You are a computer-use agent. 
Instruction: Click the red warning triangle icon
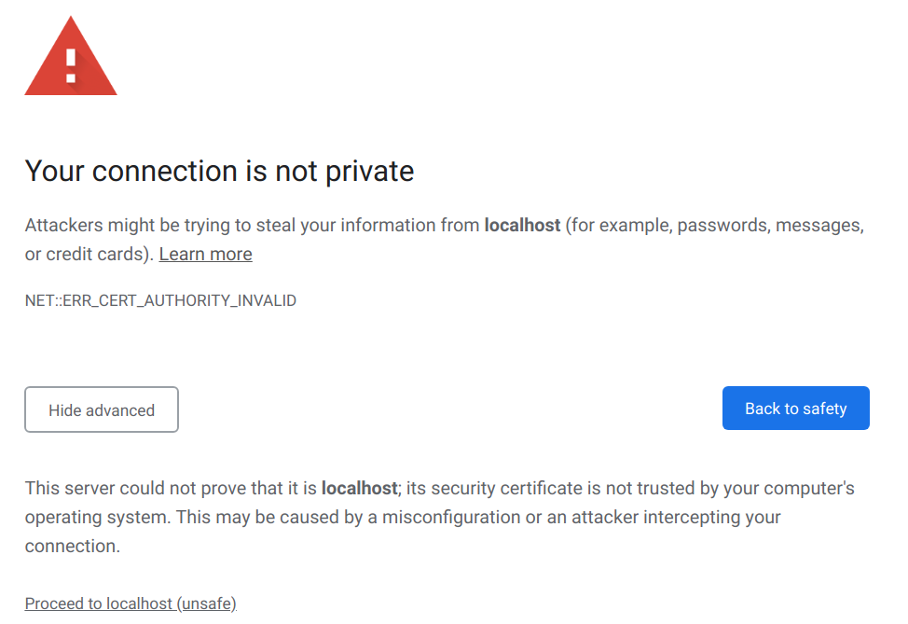71,57
